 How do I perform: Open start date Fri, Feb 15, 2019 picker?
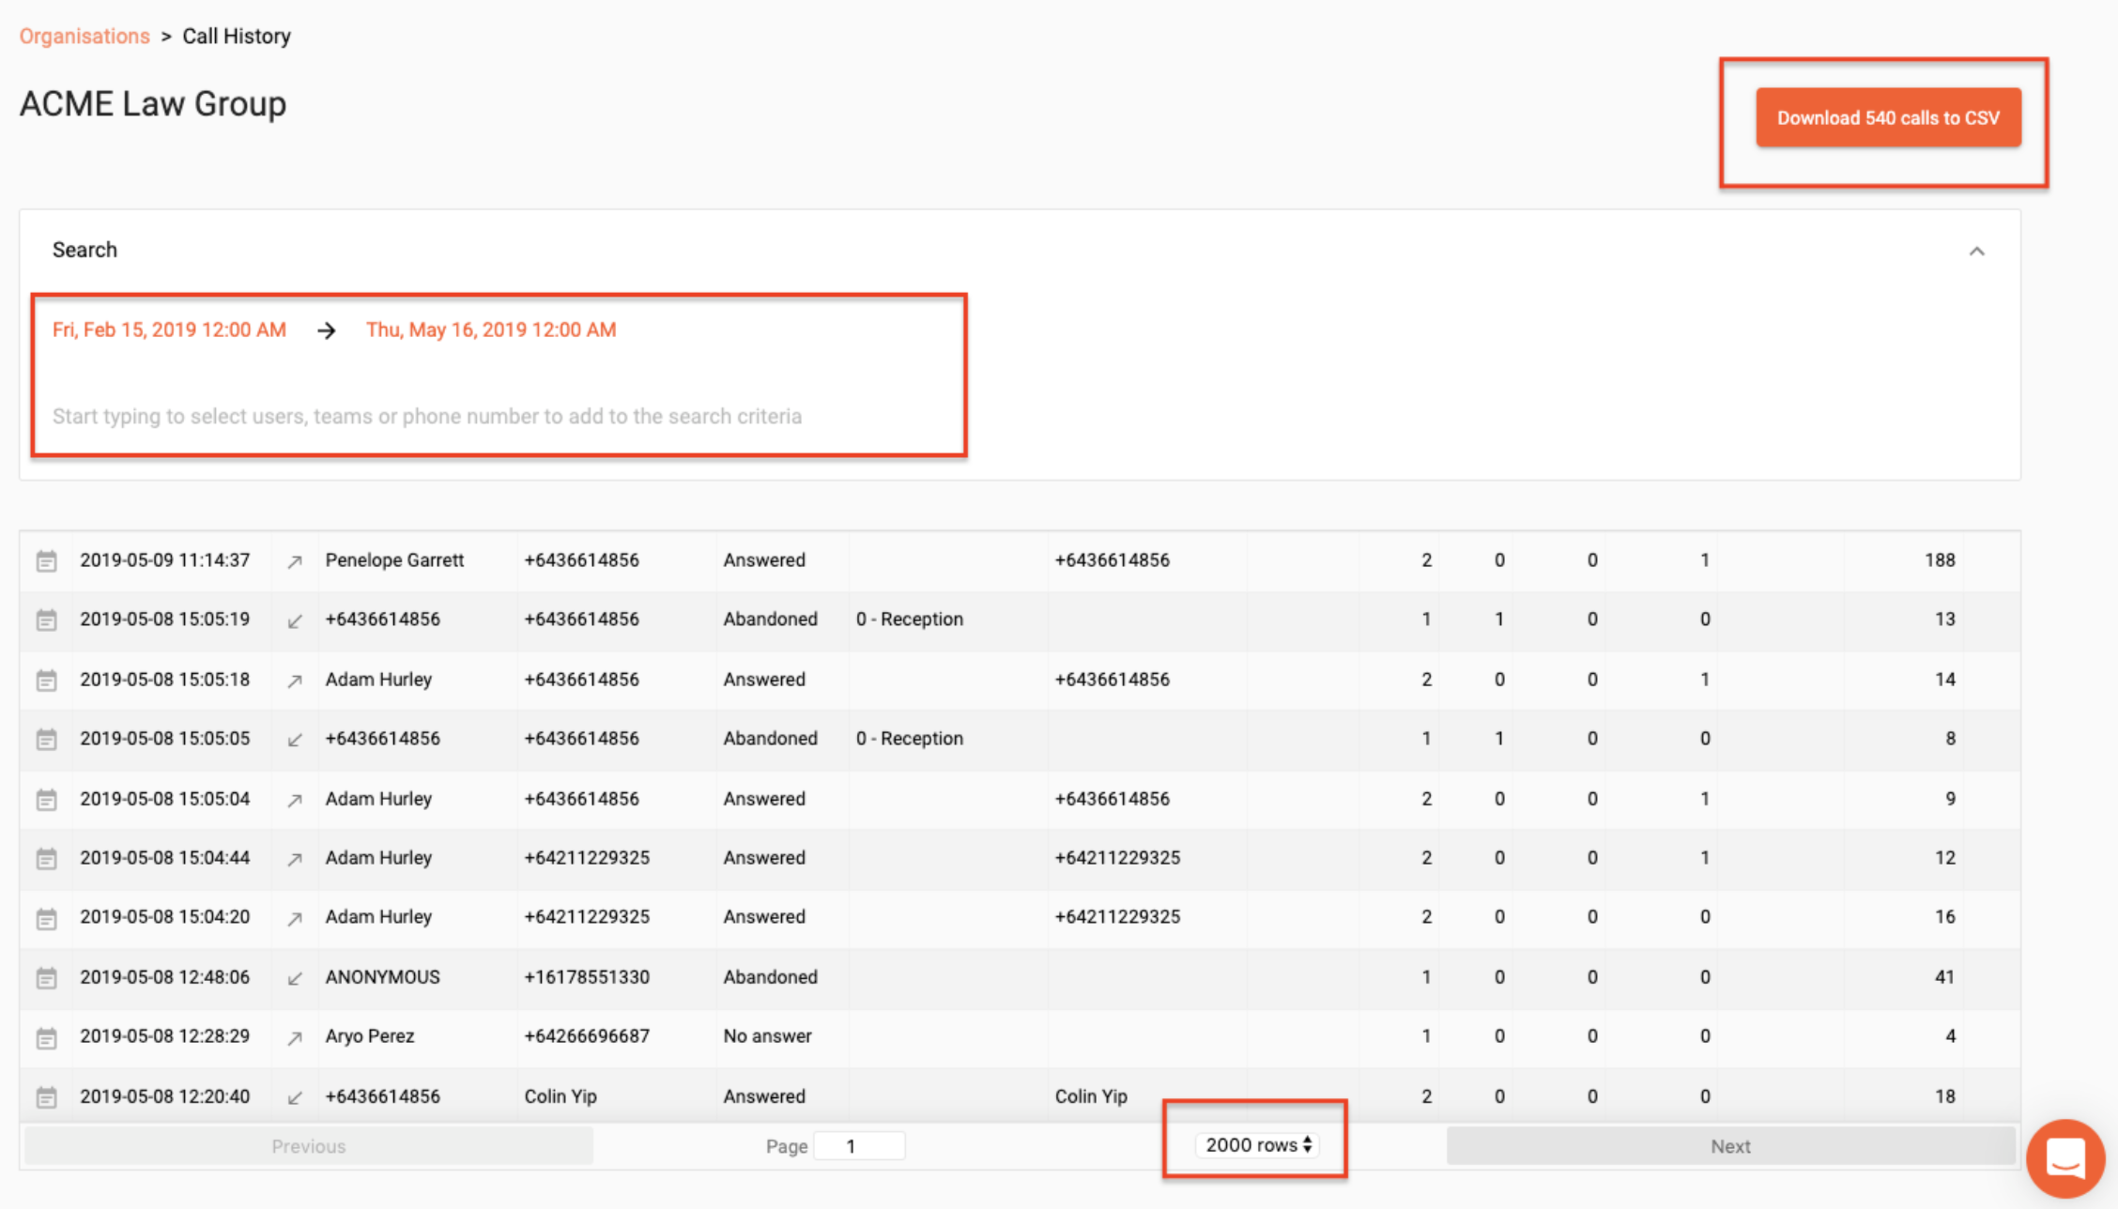(x=169, y=329)
